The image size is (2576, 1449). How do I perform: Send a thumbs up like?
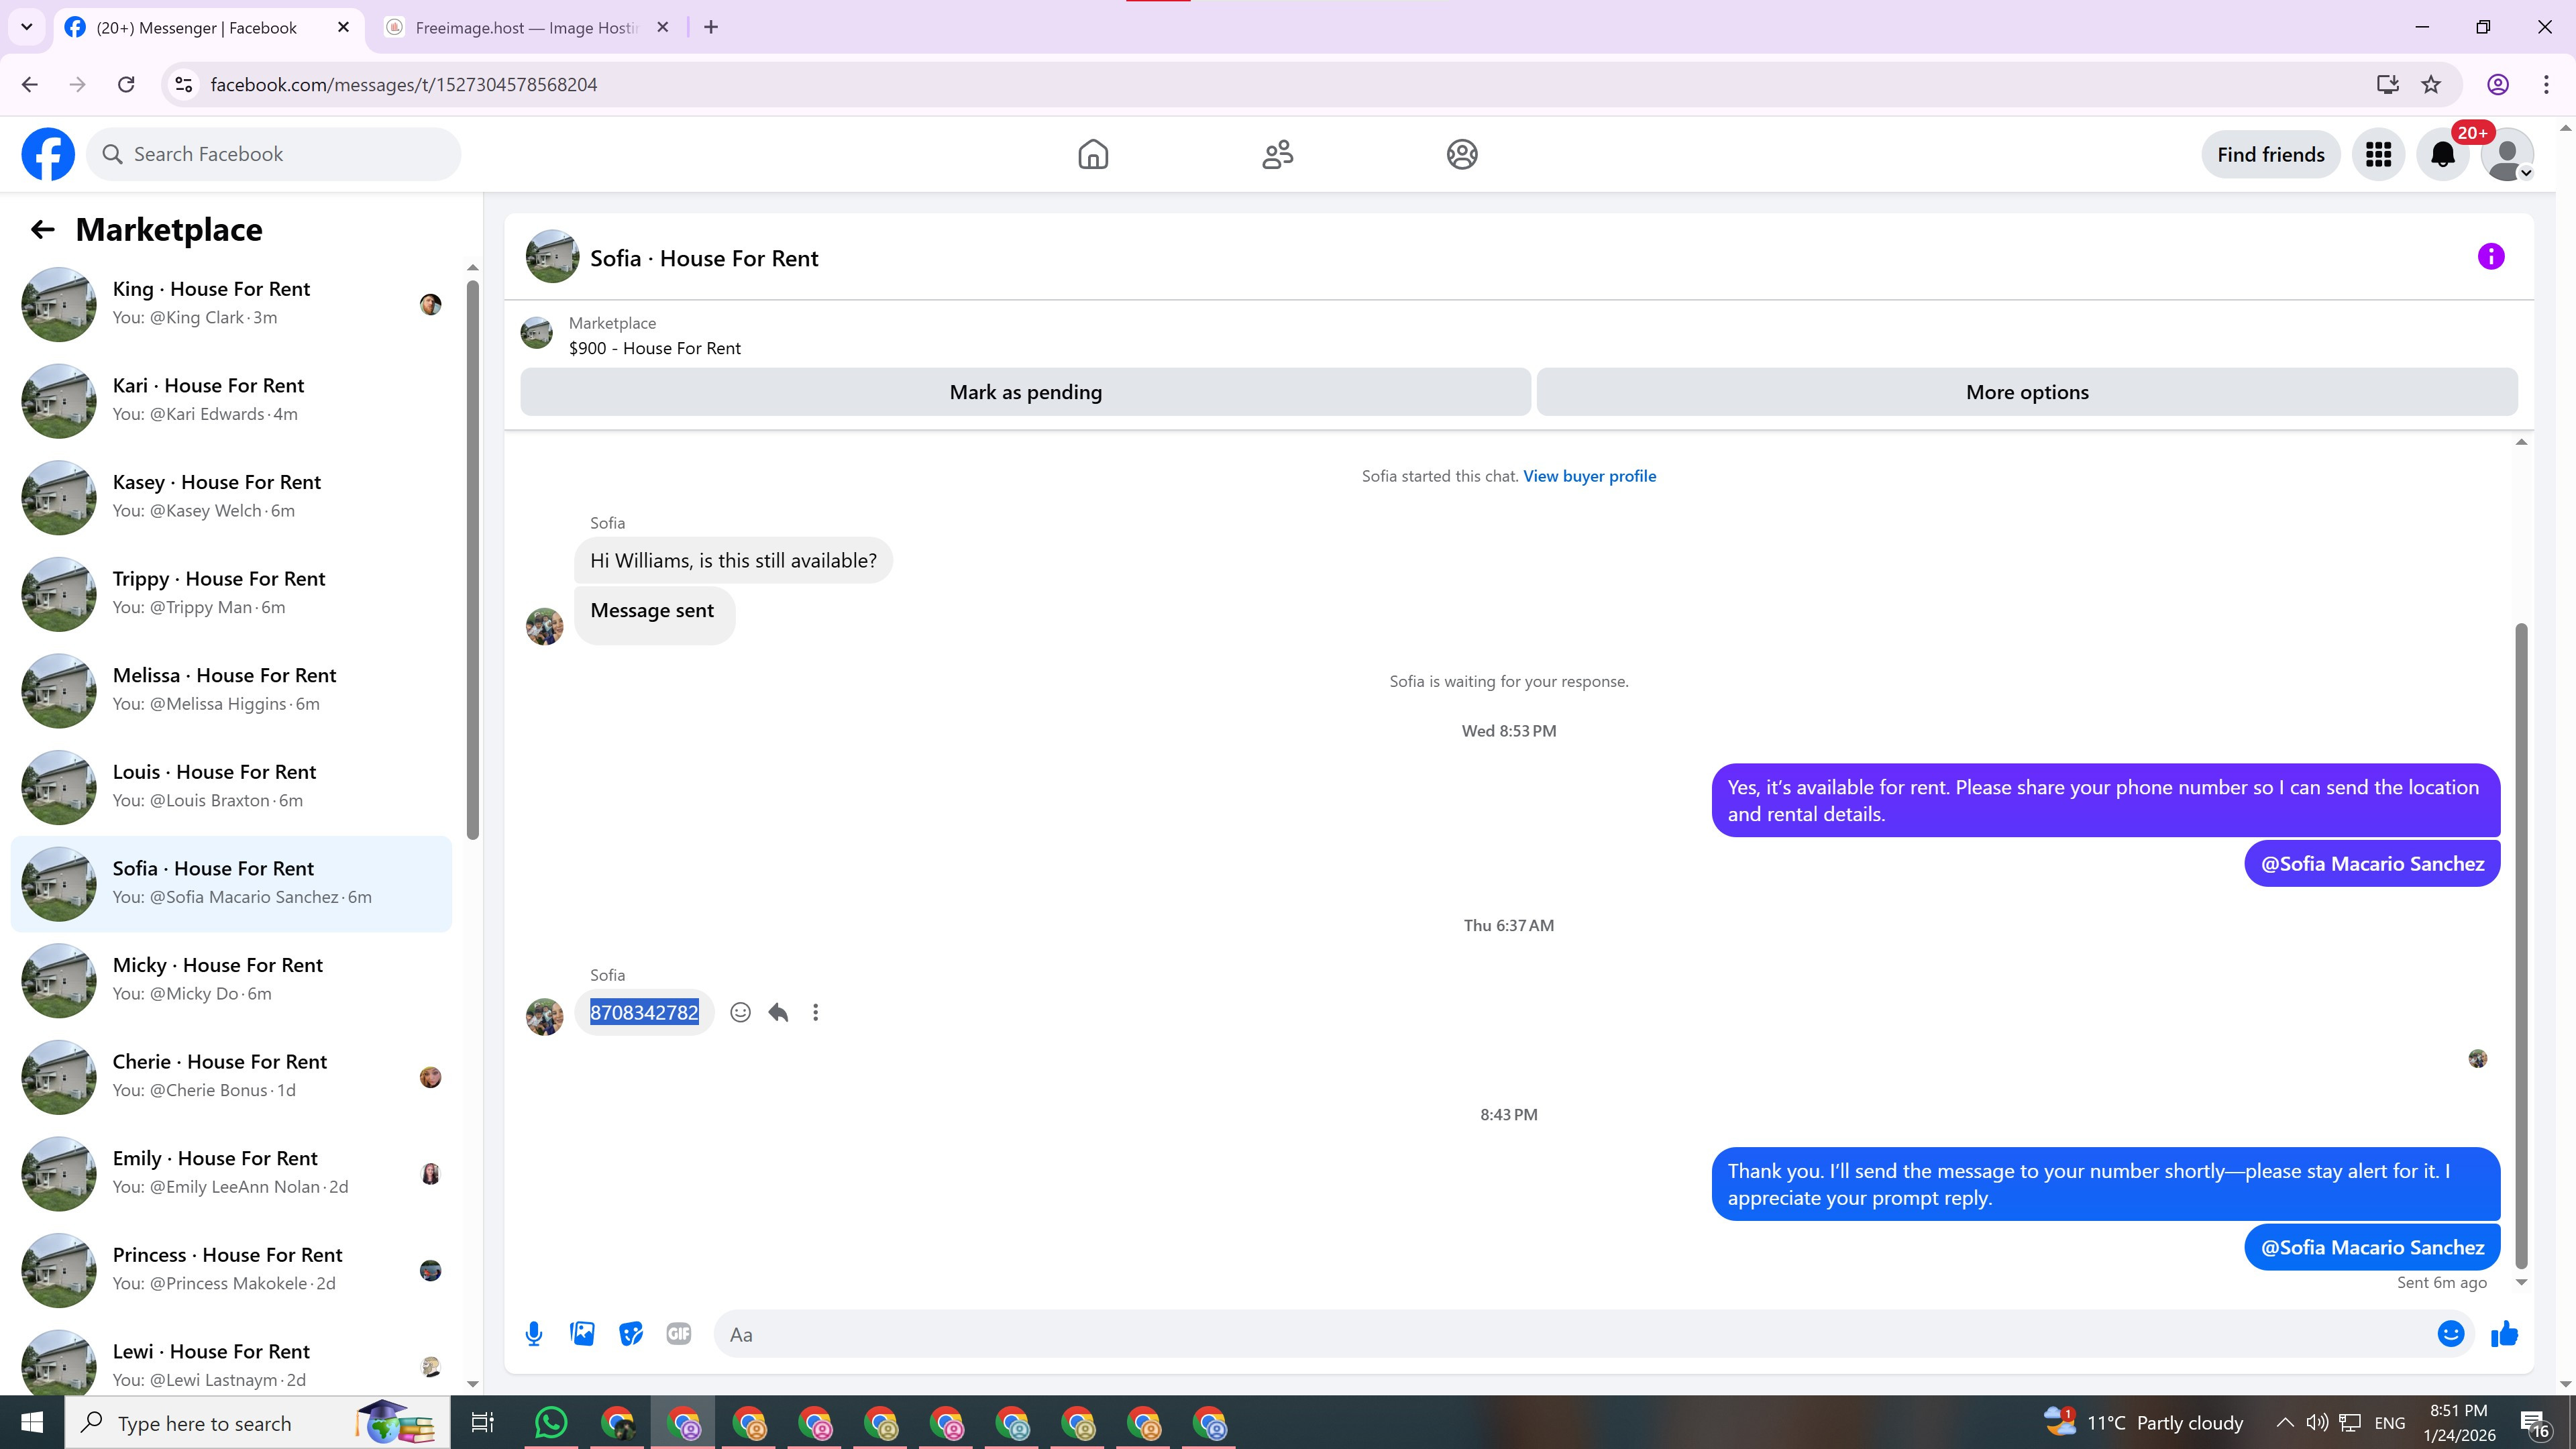click(2504, 1334)
